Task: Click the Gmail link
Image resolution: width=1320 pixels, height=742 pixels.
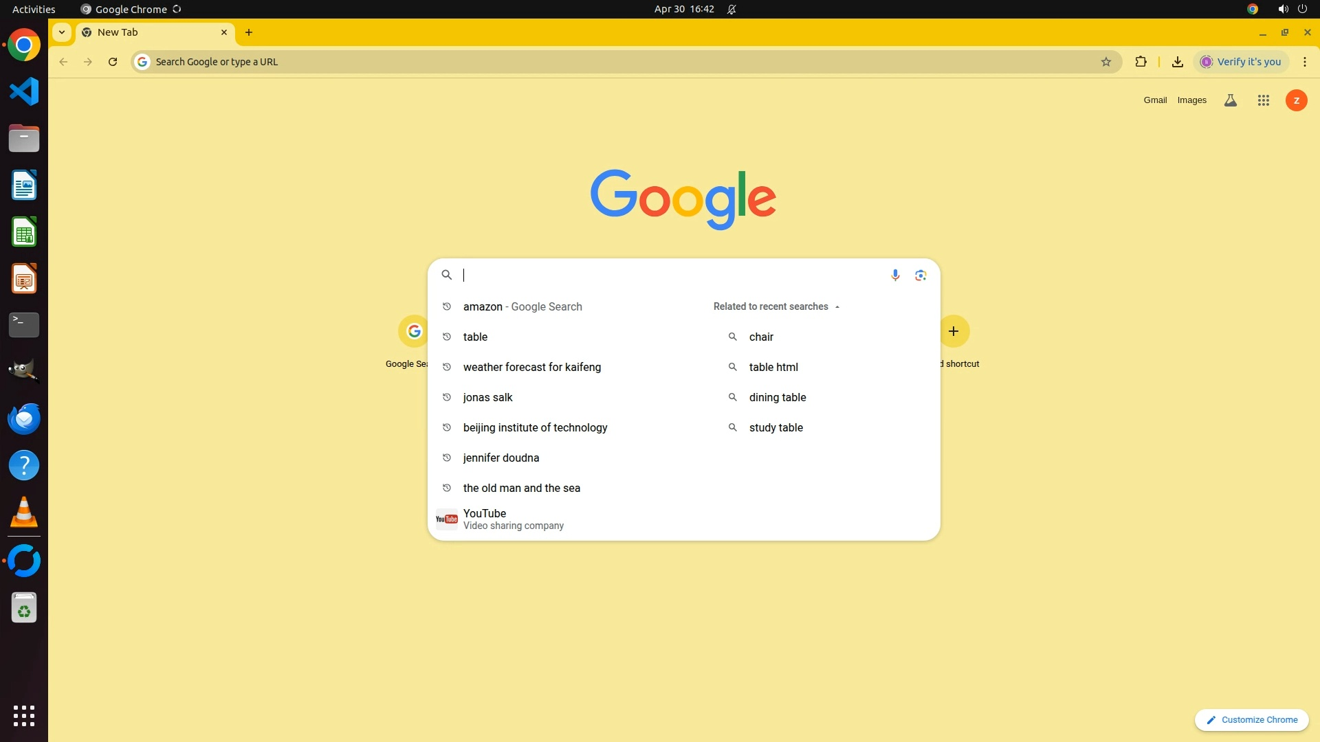Action: 1154,100
